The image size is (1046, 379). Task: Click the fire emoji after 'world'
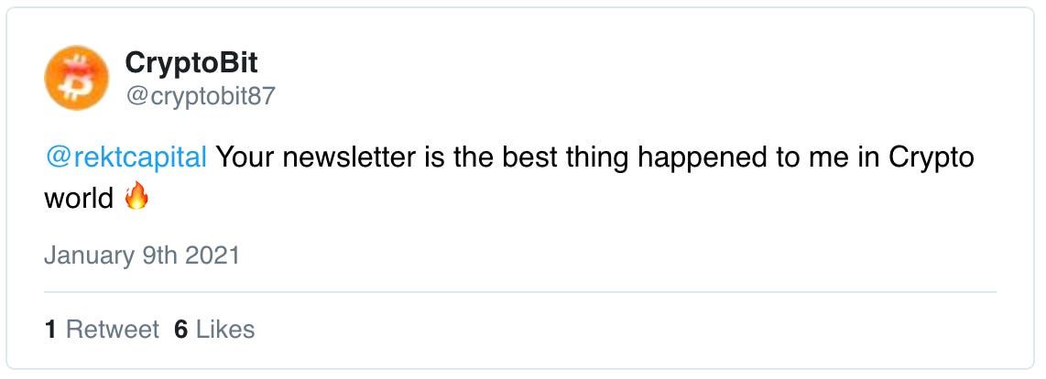(x=136, y=196)
